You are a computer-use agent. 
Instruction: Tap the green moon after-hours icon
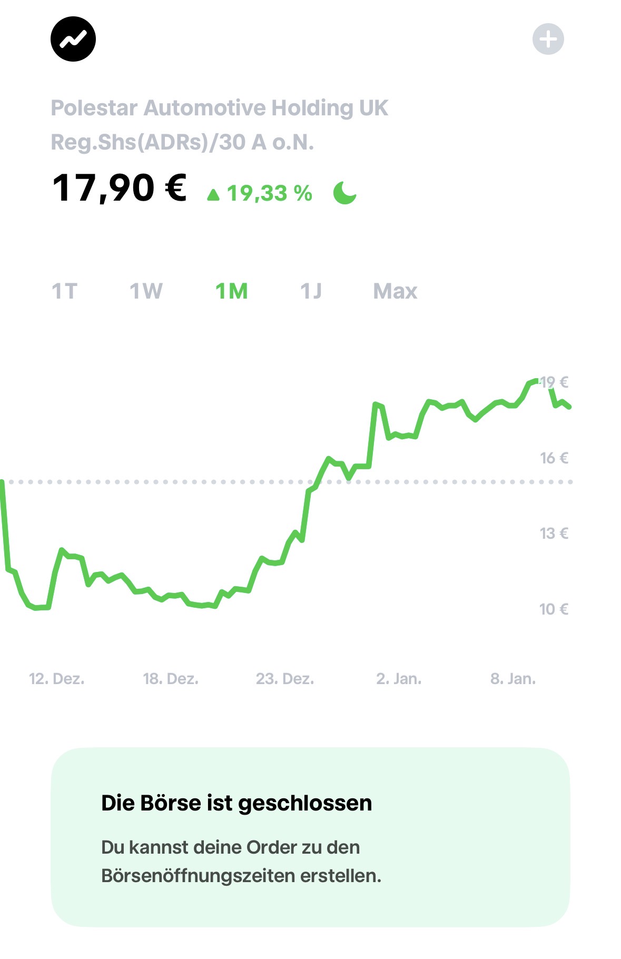click(345, 193)
